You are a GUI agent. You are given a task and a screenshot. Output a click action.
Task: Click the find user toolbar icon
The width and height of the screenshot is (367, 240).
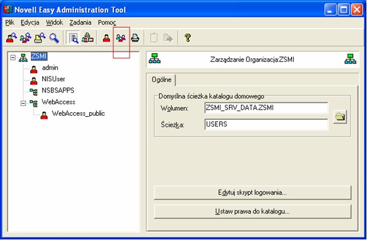(x=12, y=38)
